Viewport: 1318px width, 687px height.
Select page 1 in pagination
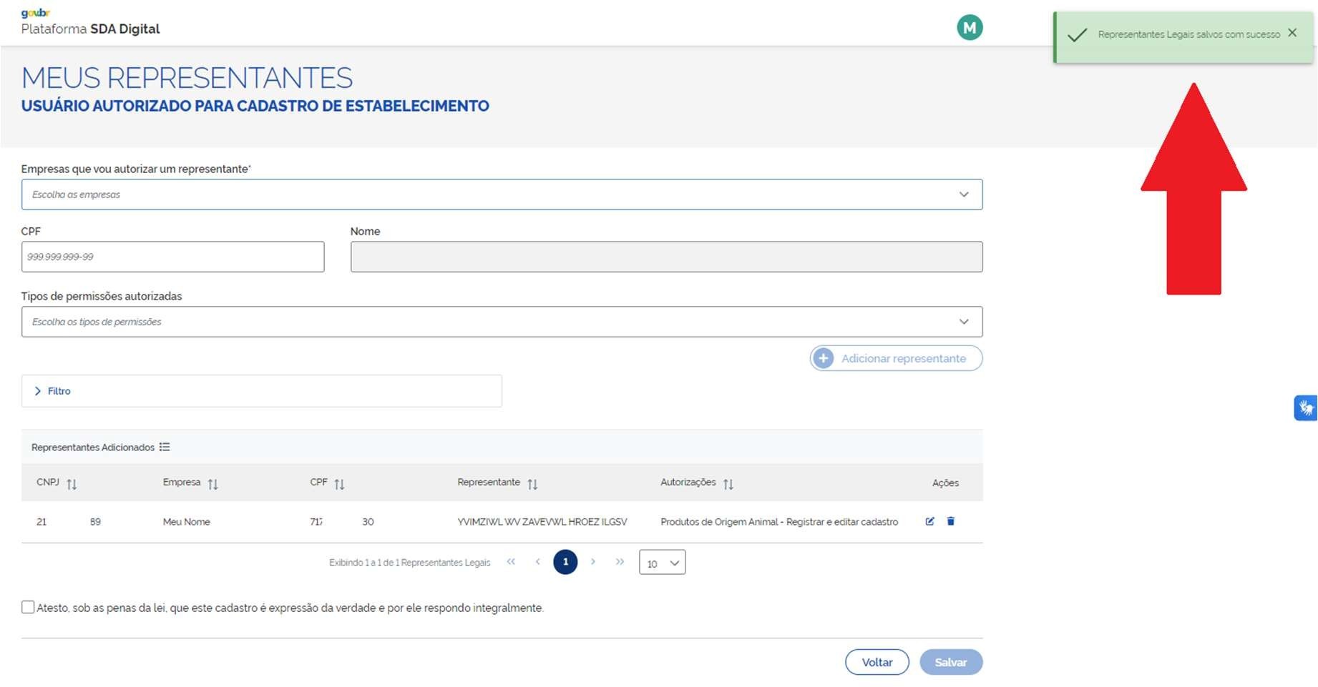tap(565, 562)
